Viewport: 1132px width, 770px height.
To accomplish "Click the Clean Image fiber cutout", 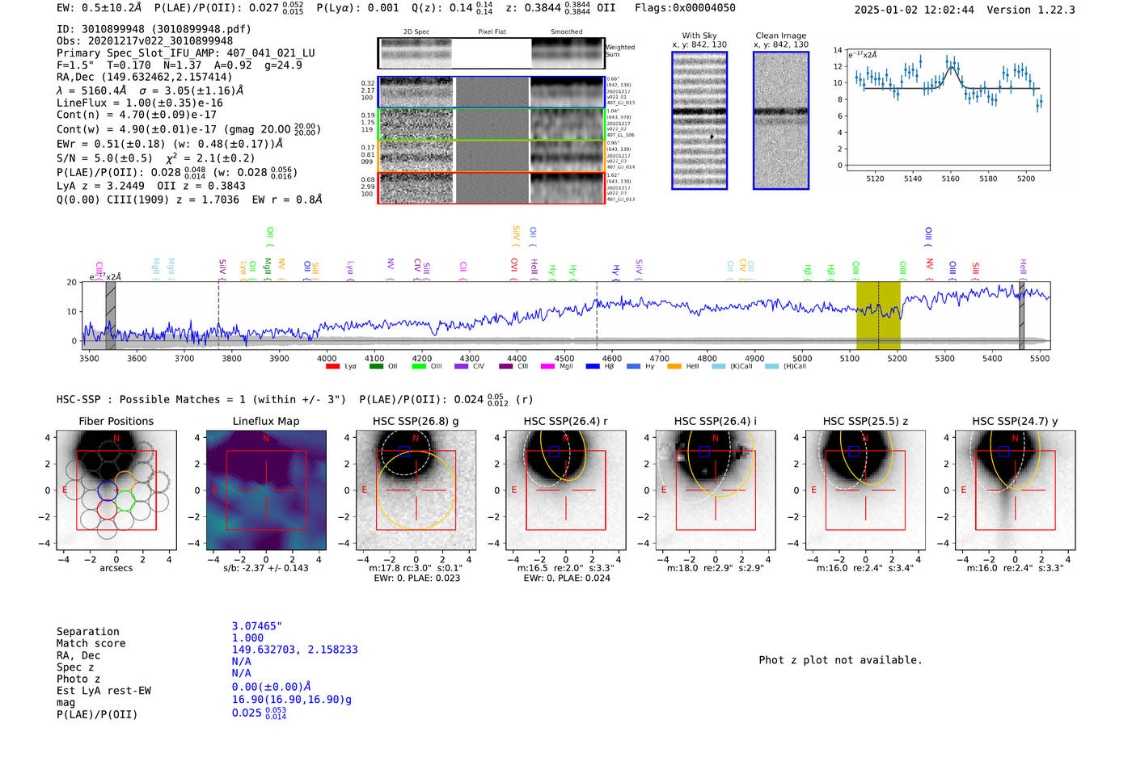I will click(x=781, y=120).
